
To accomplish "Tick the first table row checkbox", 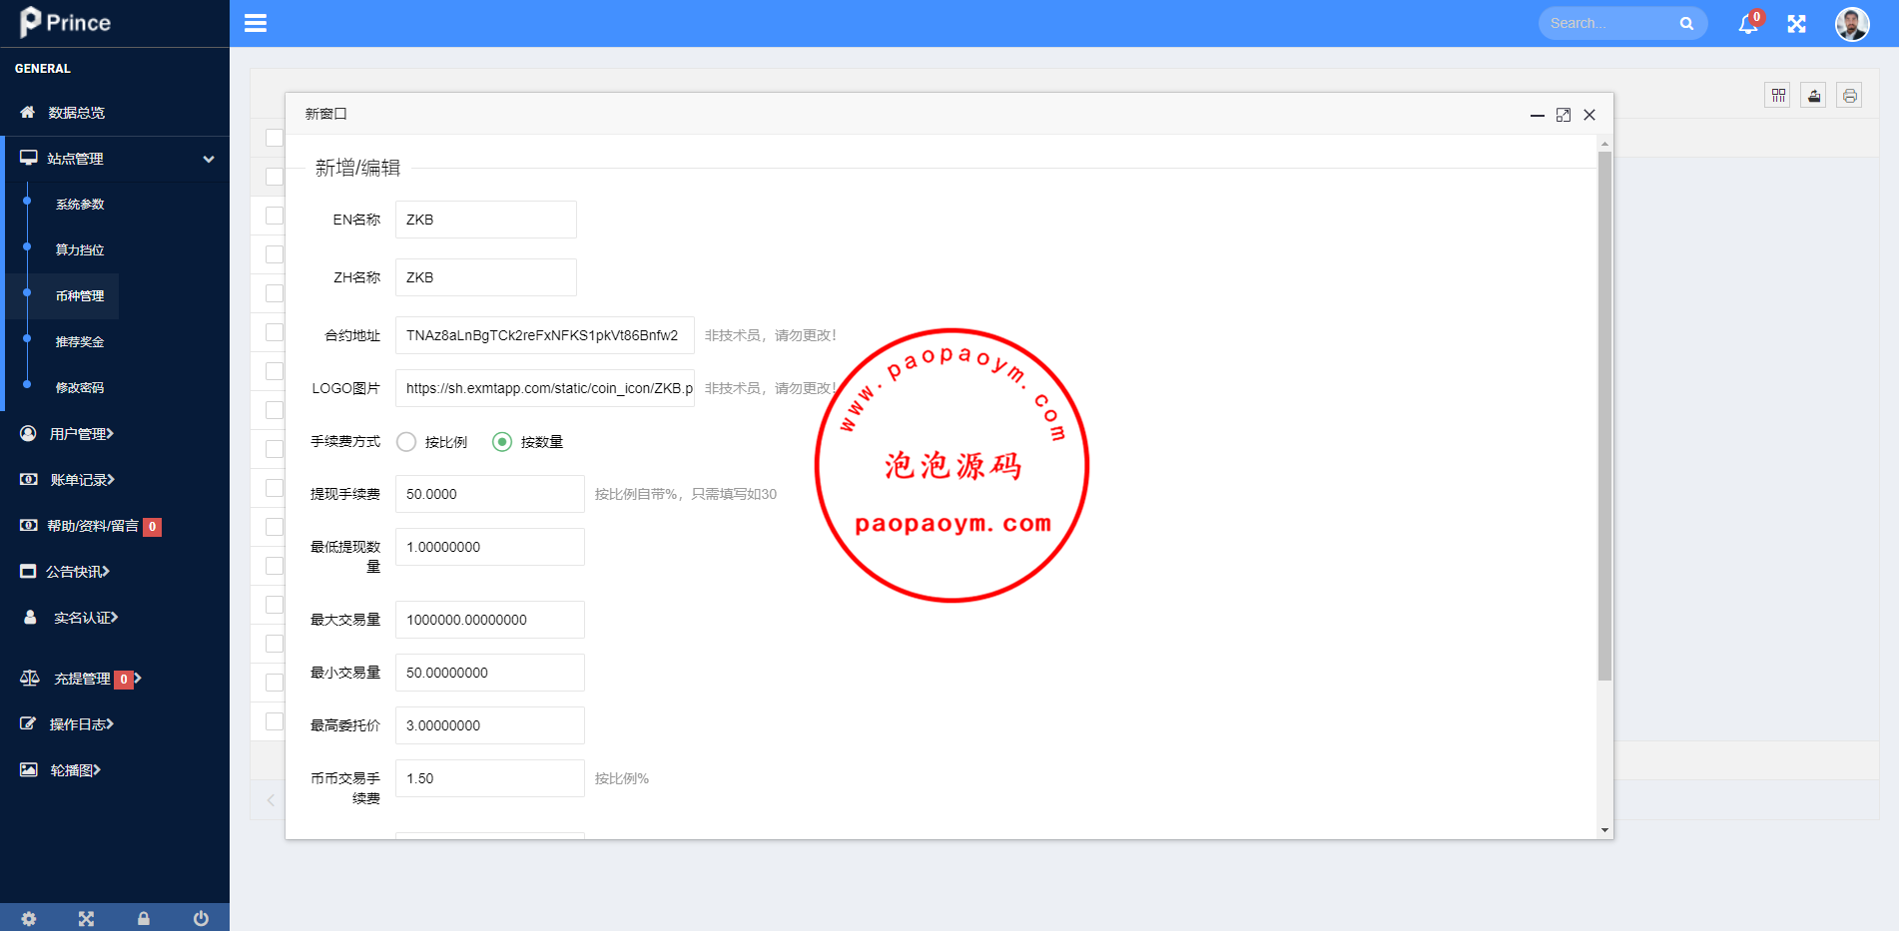I will 275,177.
